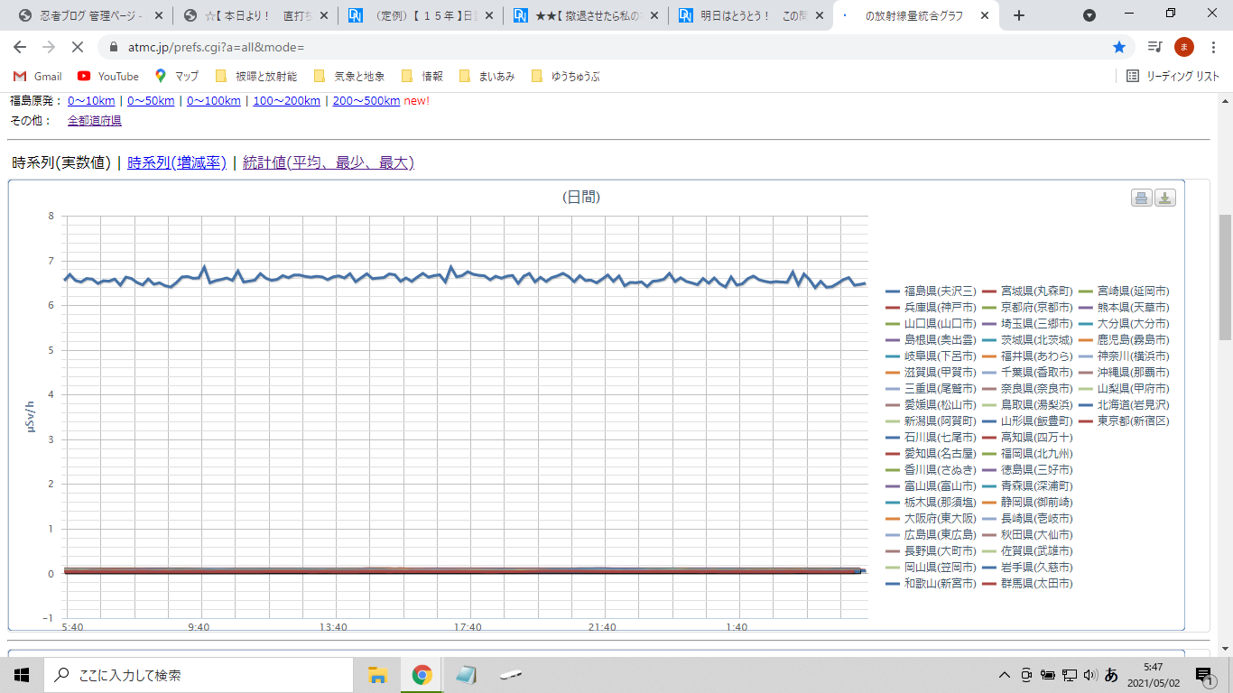
Task: Open the Gmail bookmark
Action: [x=38, y=77]
